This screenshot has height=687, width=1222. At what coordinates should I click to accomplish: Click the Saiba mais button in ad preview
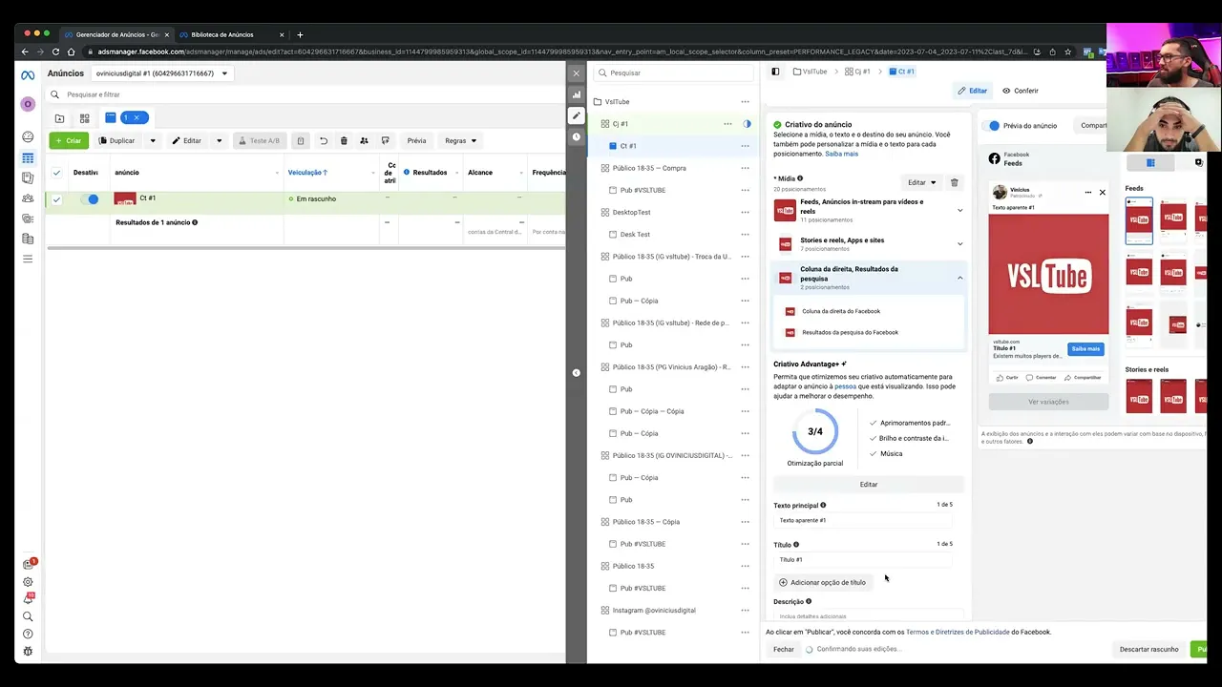[x=1085, y=349]
